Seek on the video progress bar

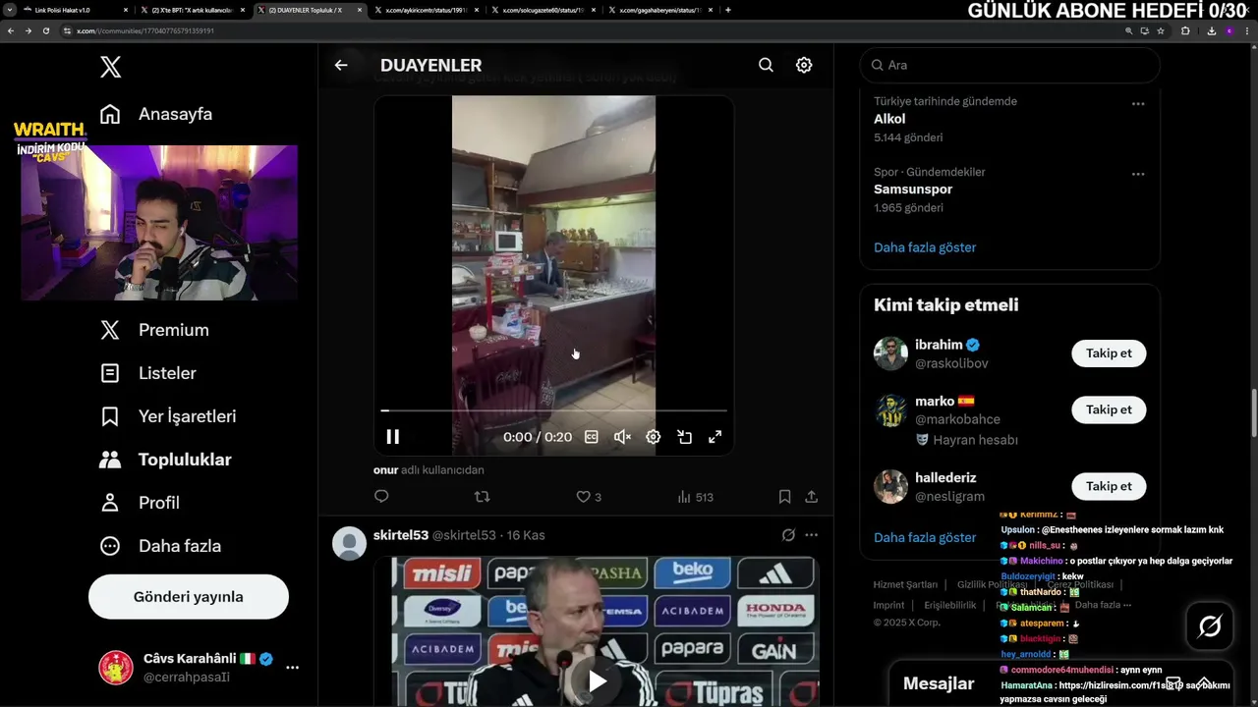[x=554, y=410]
